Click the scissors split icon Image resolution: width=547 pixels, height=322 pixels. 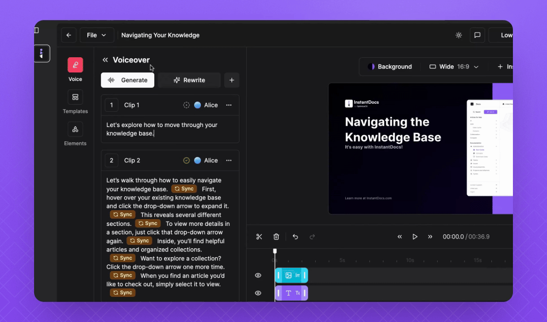pos(259,237)
